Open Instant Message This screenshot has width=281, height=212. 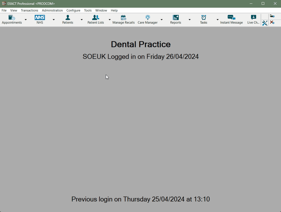tap(231, 19)
